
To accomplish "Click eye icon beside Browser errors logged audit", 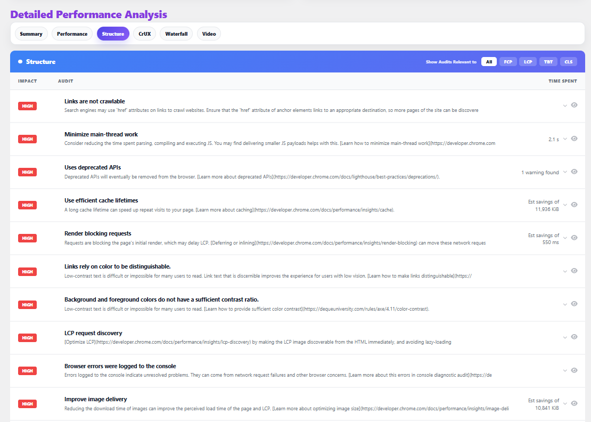I will [574, 370].
